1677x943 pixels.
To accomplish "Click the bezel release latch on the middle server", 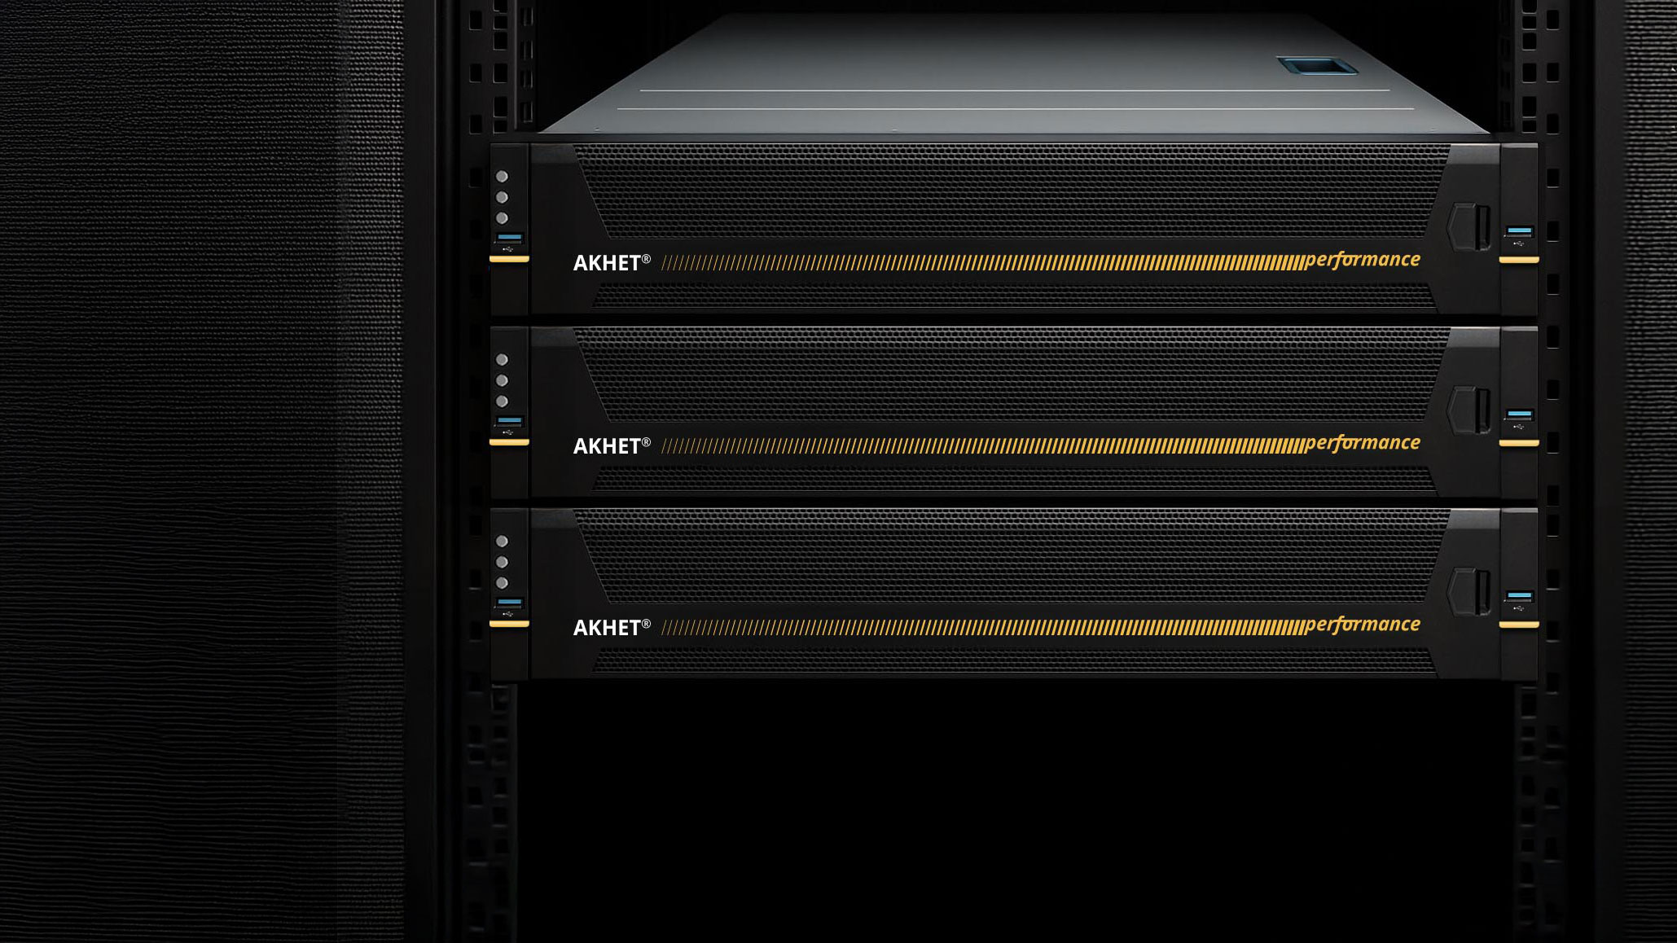I will [x=1470, y=409].
